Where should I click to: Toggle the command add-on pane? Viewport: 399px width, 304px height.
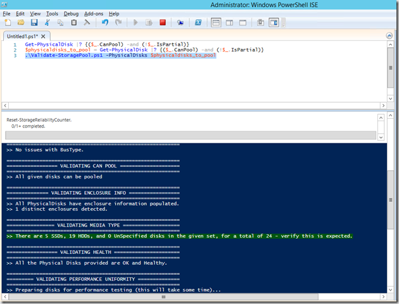[274, 23]
